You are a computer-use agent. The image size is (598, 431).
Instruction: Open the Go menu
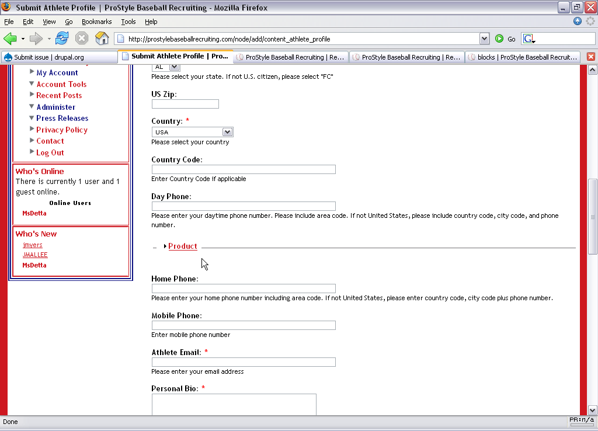click(69, 22)
